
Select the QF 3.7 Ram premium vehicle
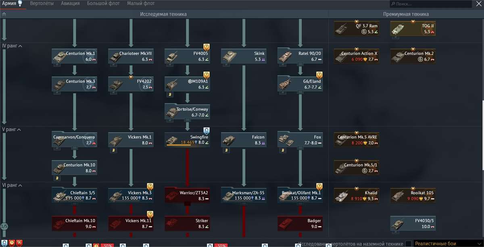pyautogui.click(x=357, y=28)
